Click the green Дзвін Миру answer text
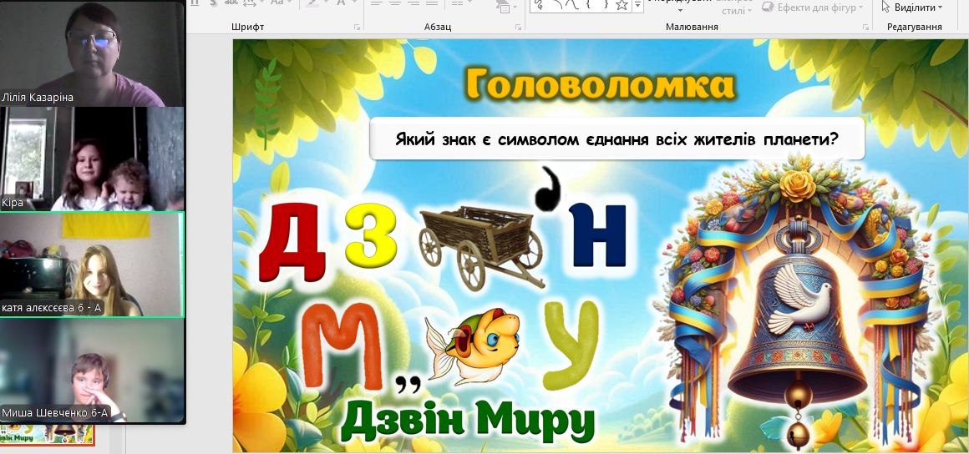 coord(467,421)
